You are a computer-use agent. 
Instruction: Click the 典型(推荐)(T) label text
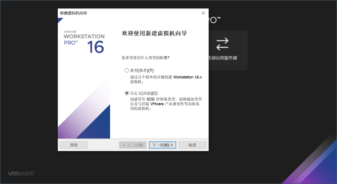point(142,71)
